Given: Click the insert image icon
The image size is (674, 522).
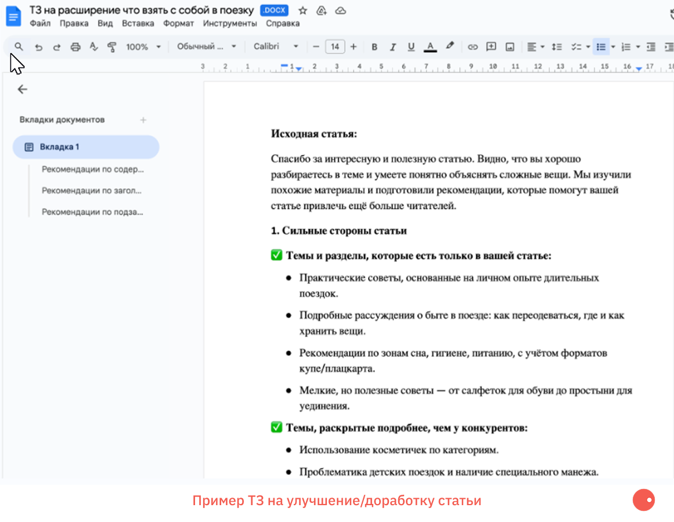Looking at the screenshot, I should [x=510, y=47].
